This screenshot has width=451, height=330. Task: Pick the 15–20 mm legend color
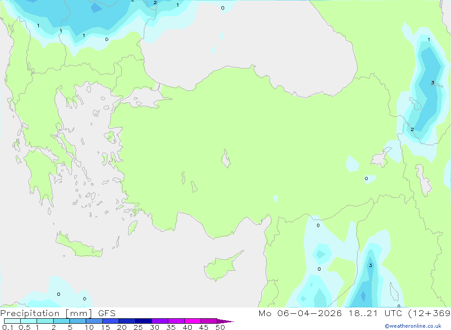point(111,321)
